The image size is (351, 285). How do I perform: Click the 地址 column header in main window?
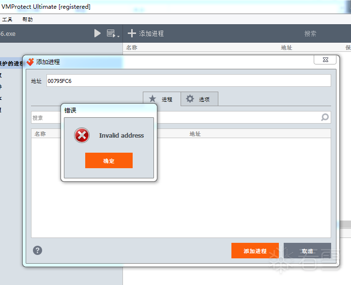click(x=287, y=47)
